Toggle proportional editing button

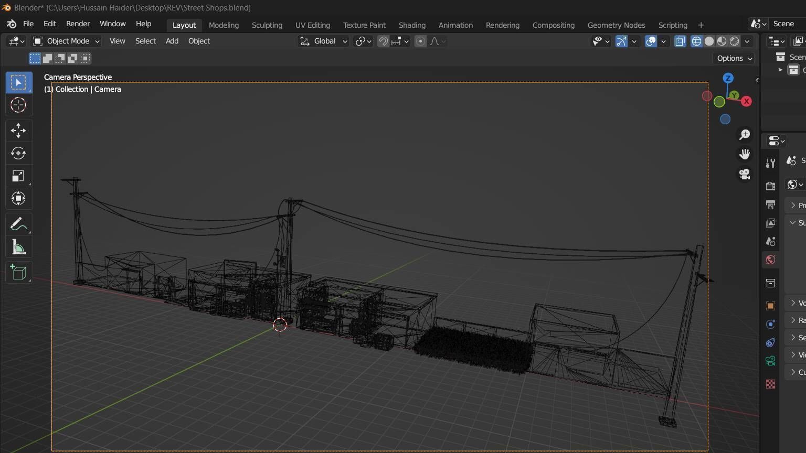click(420, 41)
